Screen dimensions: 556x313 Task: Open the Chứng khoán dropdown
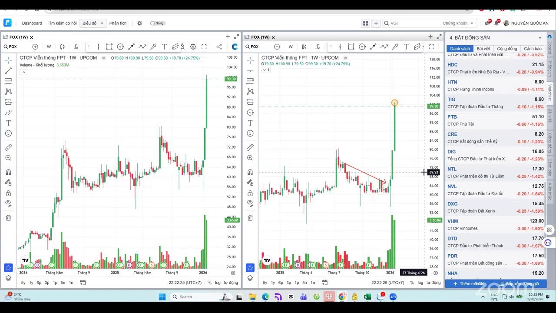[458, 23]
